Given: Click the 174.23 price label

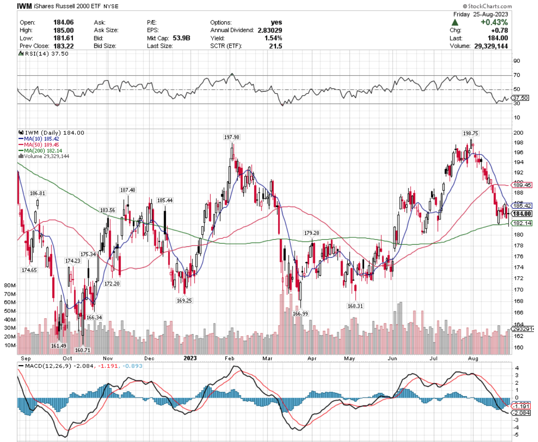Looking at the screenshot, I should 73,261.
